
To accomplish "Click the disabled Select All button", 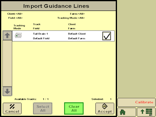I will (43, 108).
